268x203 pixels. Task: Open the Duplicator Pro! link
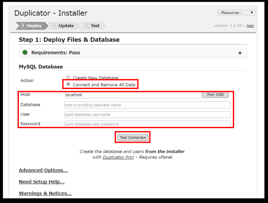coord(118,157)
